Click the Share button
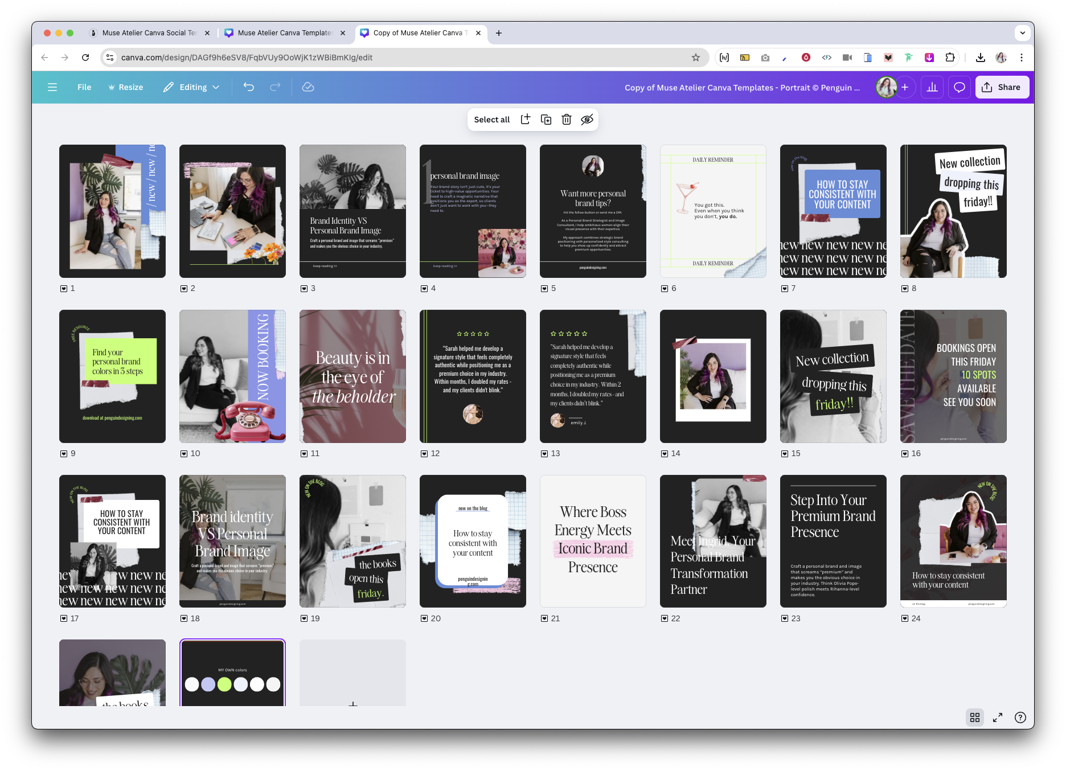Viewport: 1066px width, 771px height. 1002,87
